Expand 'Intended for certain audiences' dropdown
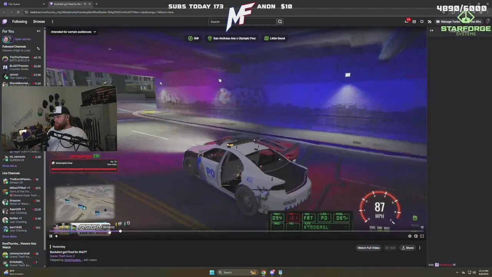Screen dimensions: 492x277 (x=73, y=32)
